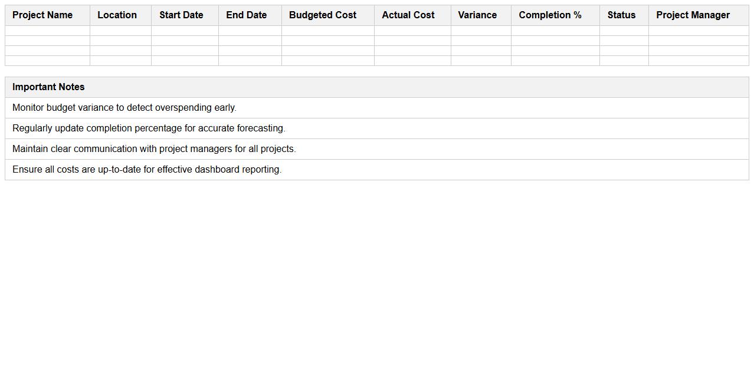The image size is (754, 383).
Task: Select the Completion % column header
Action: 550,15
